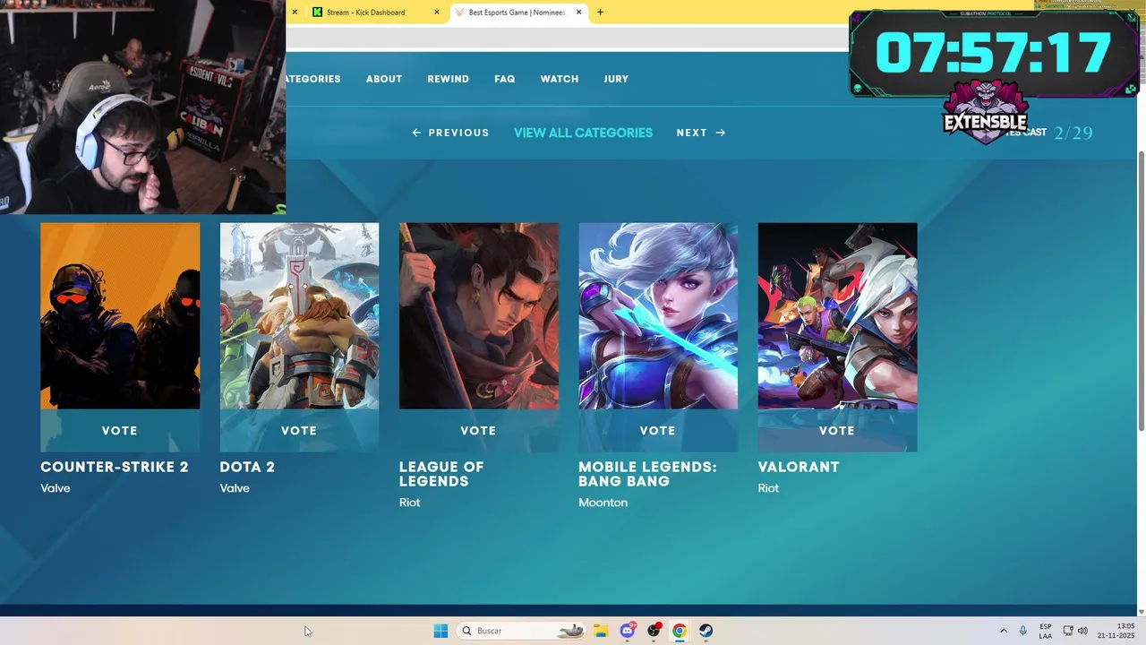Vote for Dota 2
Image resolution: width=1146 pixels, height=645 pixels.
click(x=299, y=431)
